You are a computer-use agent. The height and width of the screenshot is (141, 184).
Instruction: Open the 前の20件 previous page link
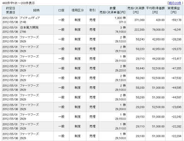tap(175, 3)
